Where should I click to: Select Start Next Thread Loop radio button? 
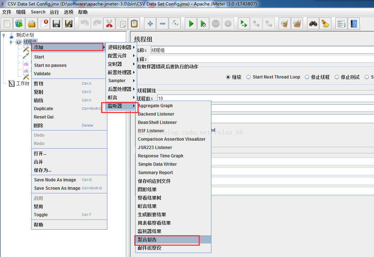coord(248,77)
